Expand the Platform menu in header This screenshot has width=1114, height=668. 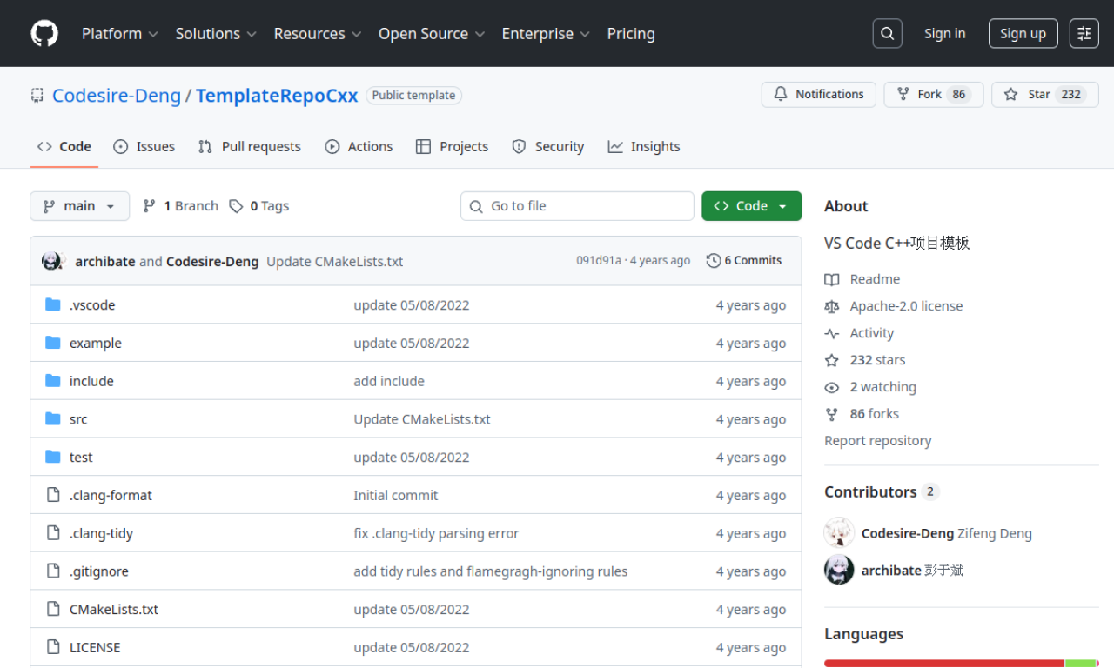coord(119,34)
